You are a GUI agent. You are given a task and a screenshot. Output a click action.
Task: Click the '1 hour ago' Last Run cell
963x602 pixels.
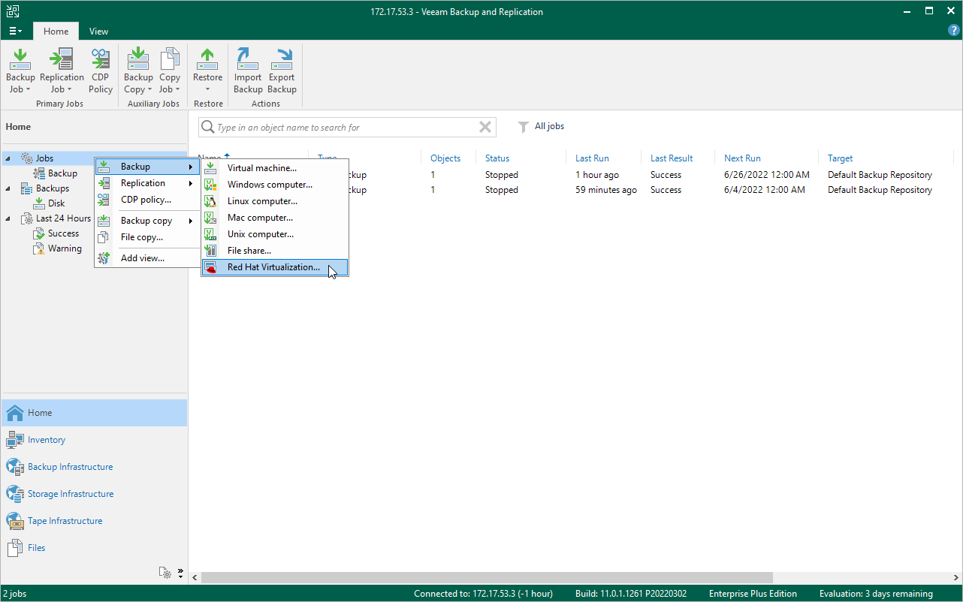point(597,175)
